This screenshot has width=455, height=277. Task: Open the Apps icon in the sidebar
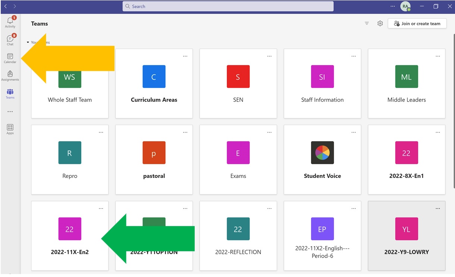[10, 129]
